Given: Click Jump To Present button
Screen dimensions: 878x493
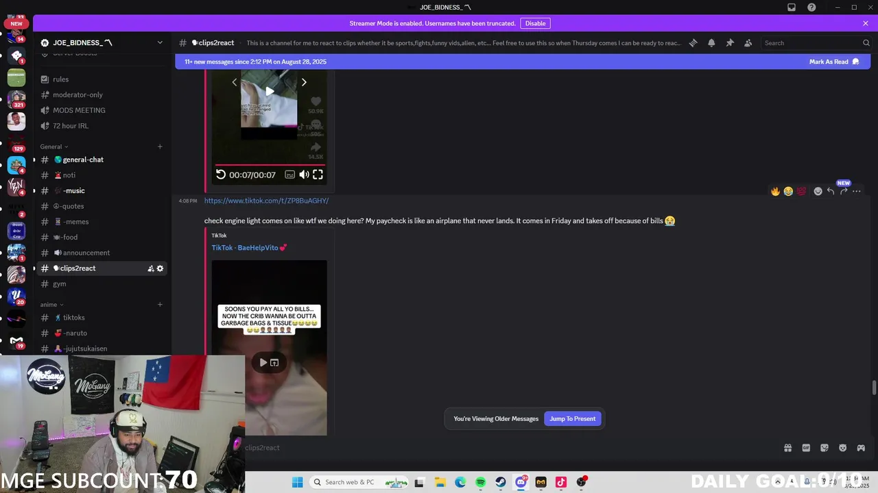Looking at the screenshot, I should pos(573,419).
